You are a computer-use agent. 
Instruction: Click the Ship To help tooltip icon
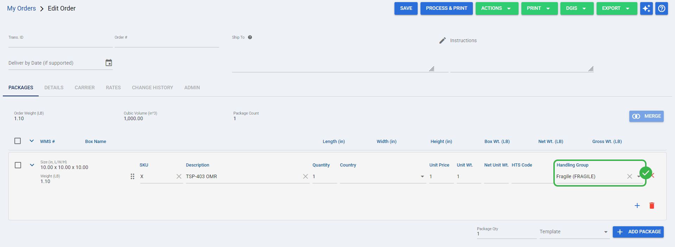click(x=250, y=37)
